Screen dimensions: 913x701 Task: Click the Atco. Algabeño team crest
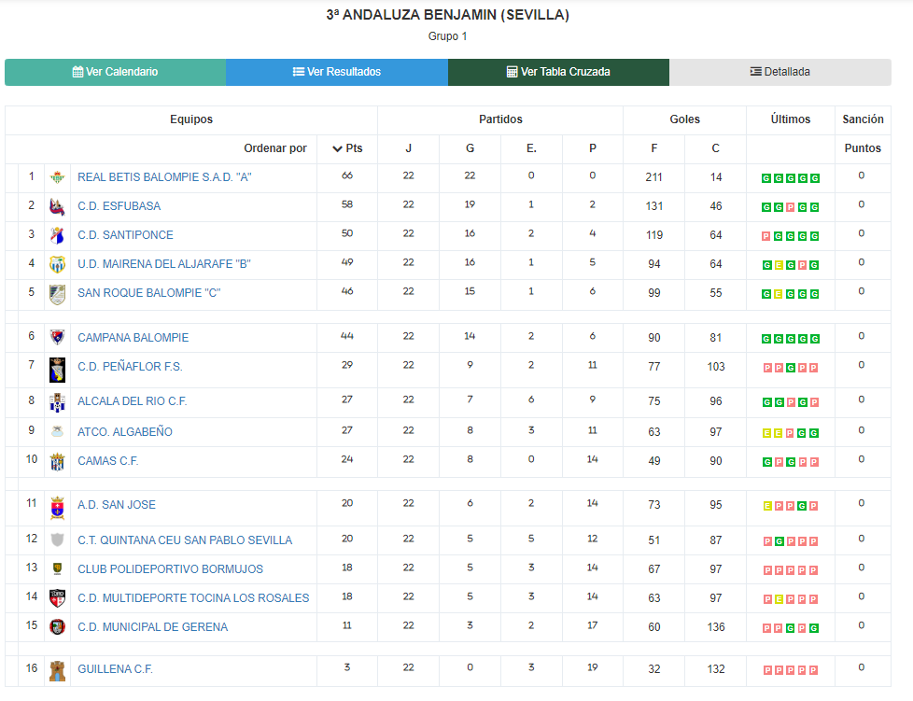(57, 431)
